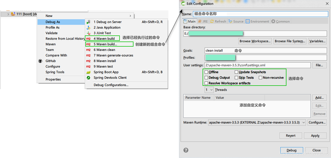Click the m2 icon beside Maven generate-sources
This screenshot has height=158, width=331.
pos(88,55)
